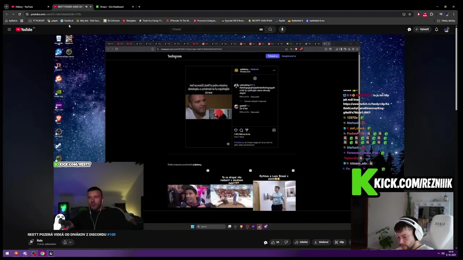
Task: Like the video with thumbs up
Action: pyautogui.click(x=275, y=242)
